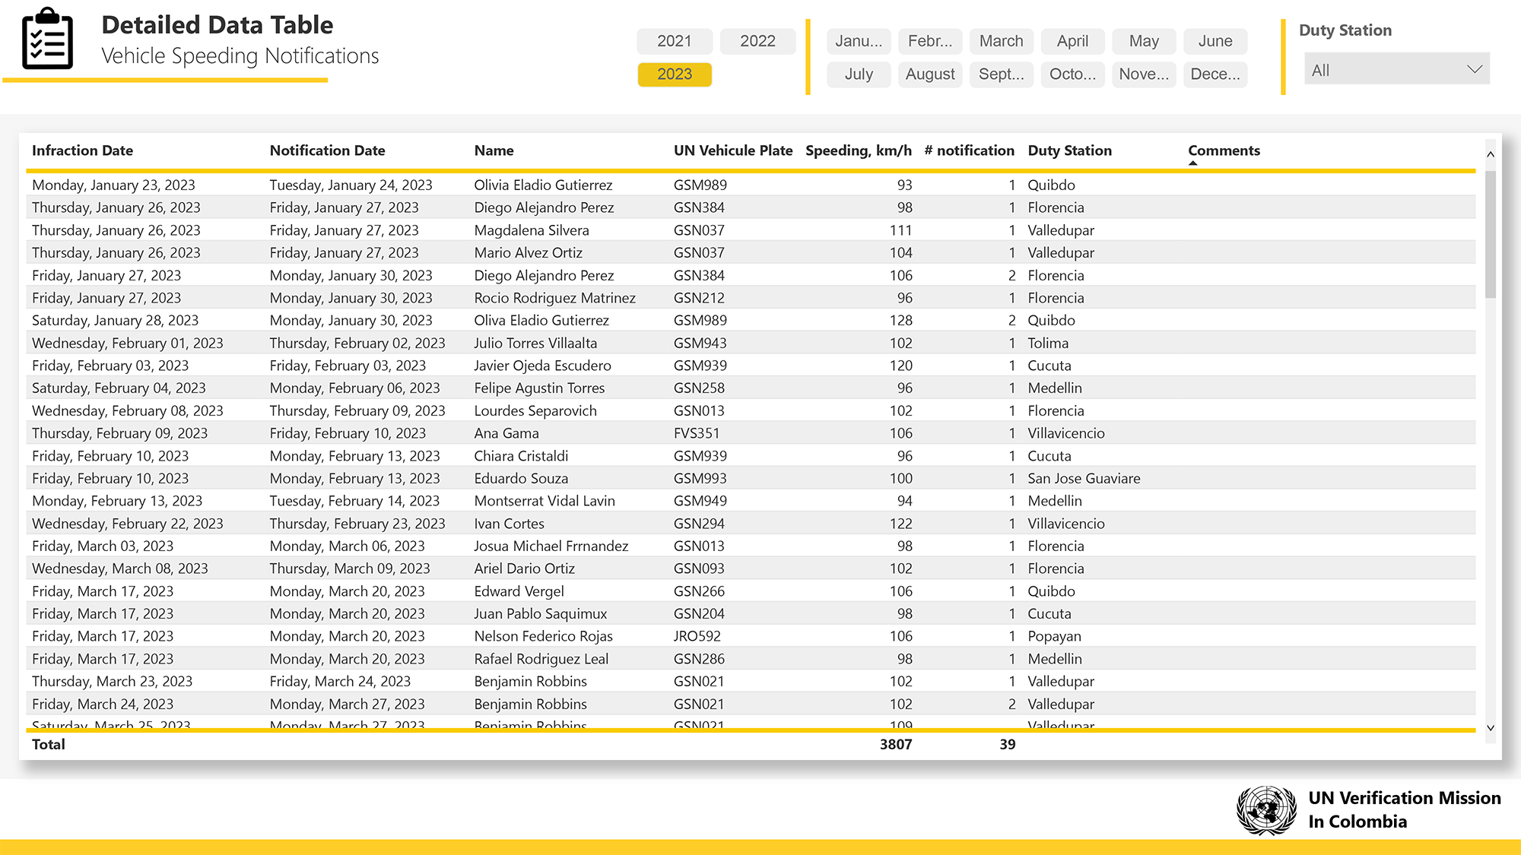Click speeding value 128
1521x855 pixels.
point(900,320)
